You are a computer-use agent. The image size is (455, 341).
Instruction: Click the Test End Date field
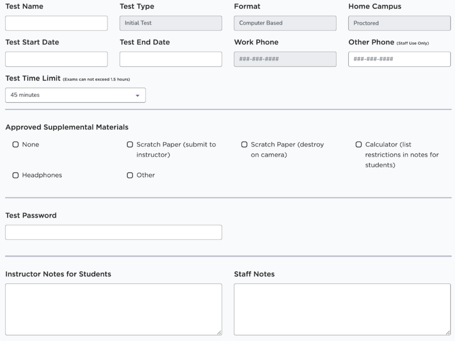(x=171, y=59)
